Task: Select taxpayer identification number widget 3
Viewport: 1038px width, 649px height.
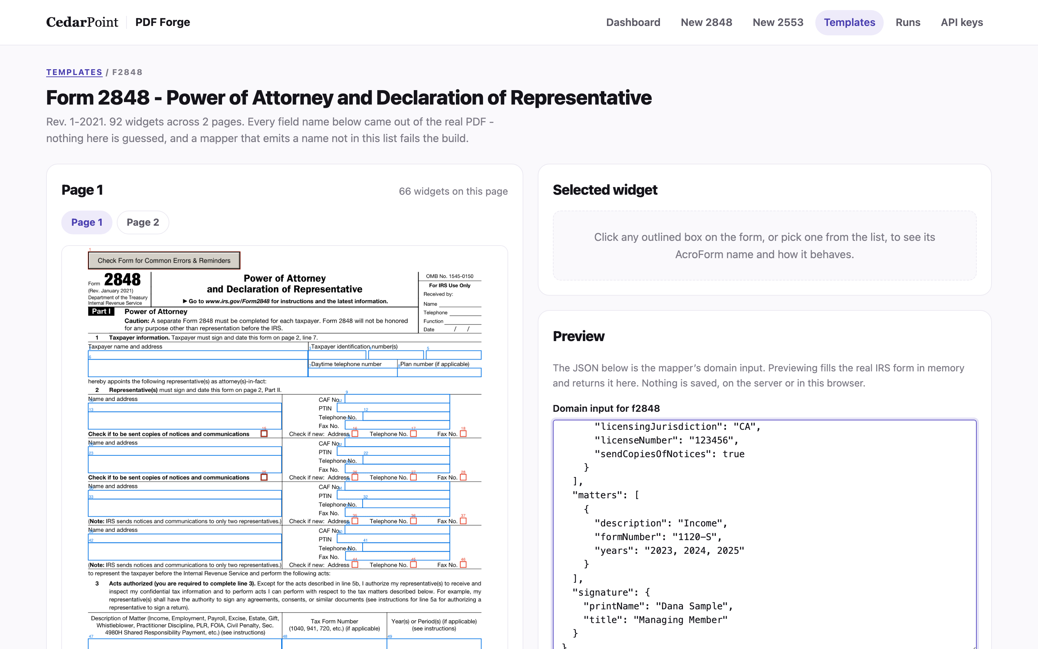Action: tap(337, 355)
